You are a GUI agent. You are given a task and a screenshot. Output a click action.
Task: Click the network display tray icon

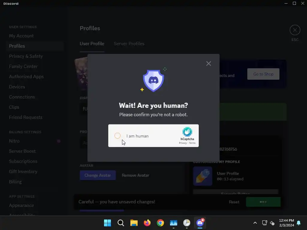(x=264, y=223)
